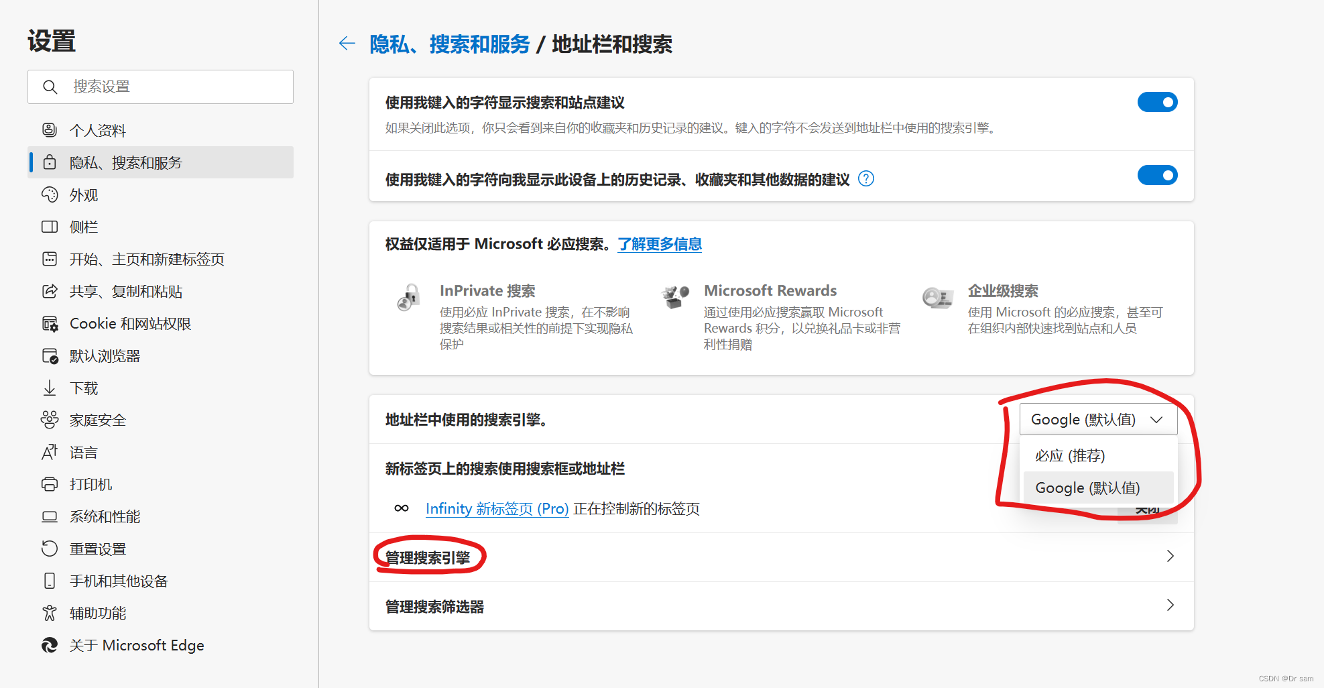The width and height of the screenshot is (1324, 688).
Task: Click the 家庭安全 family icon
Action: [x=50, y=420]
